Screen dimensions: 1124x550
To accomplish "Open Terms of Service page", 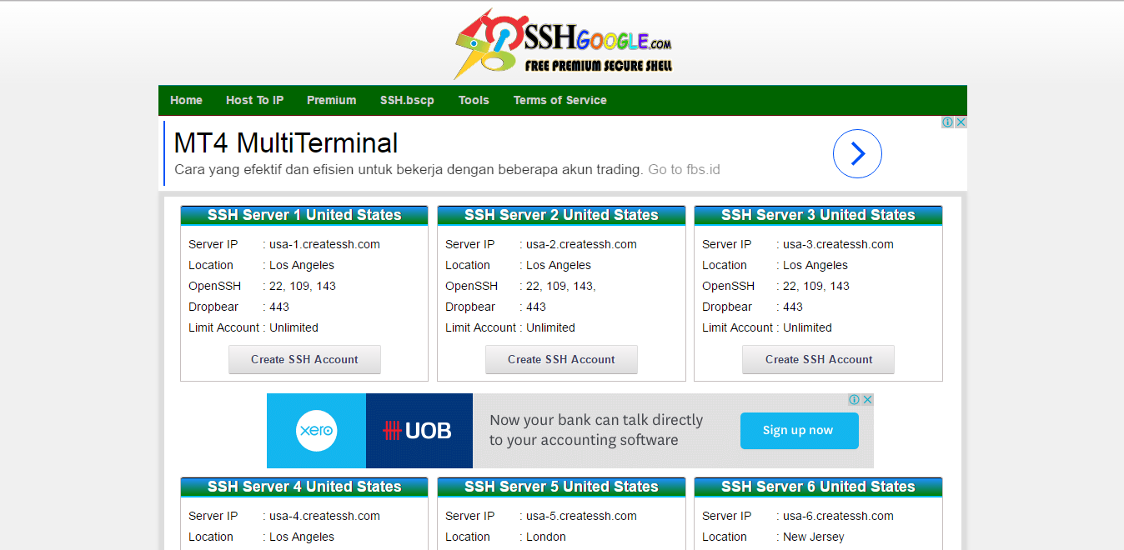I will (559, 100).
